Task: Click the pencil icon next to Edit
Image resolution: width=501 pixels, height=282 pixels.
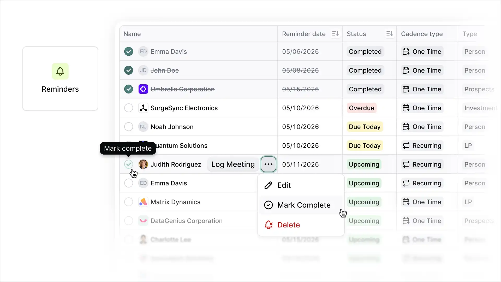Action: click(x=269, y=185)
